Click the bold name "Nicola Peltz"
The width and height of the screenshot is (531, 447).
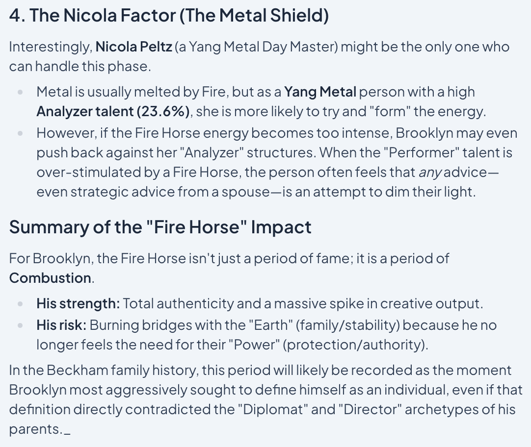pyautogui.click(x=132, y=47)
